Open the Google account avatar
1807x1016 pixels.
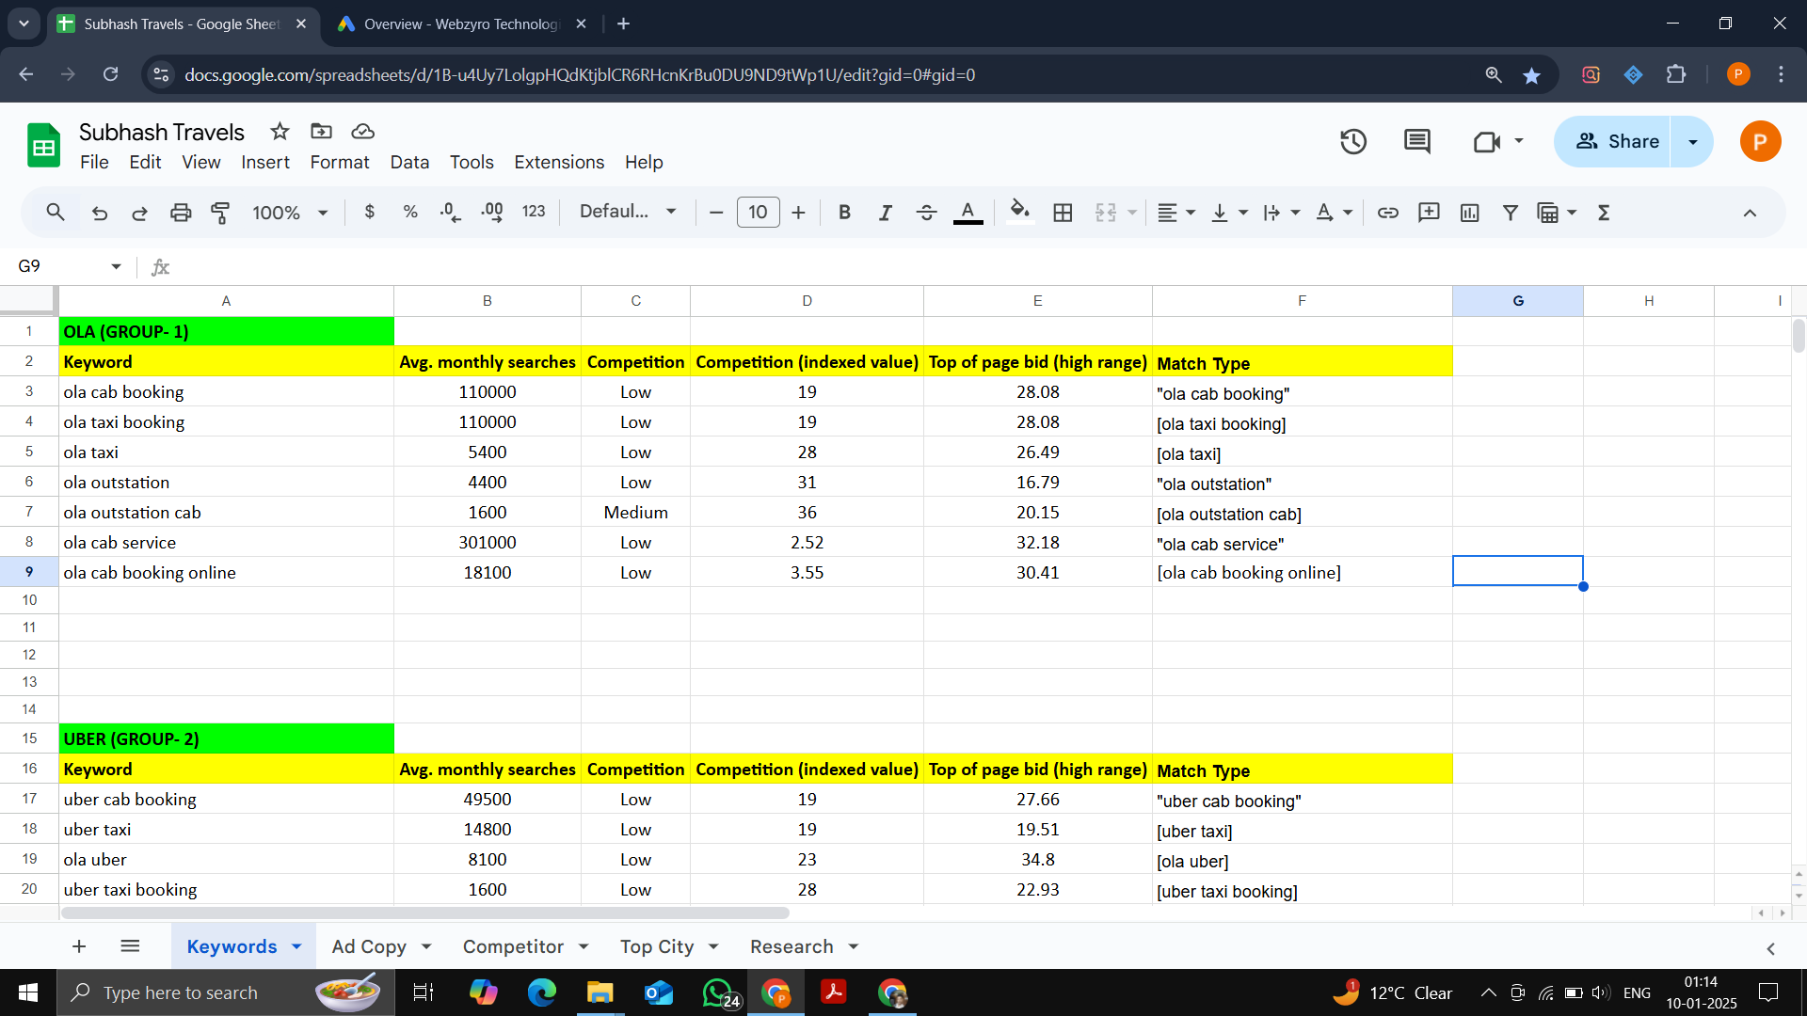pyautogui.click(x=1760, y=142)
